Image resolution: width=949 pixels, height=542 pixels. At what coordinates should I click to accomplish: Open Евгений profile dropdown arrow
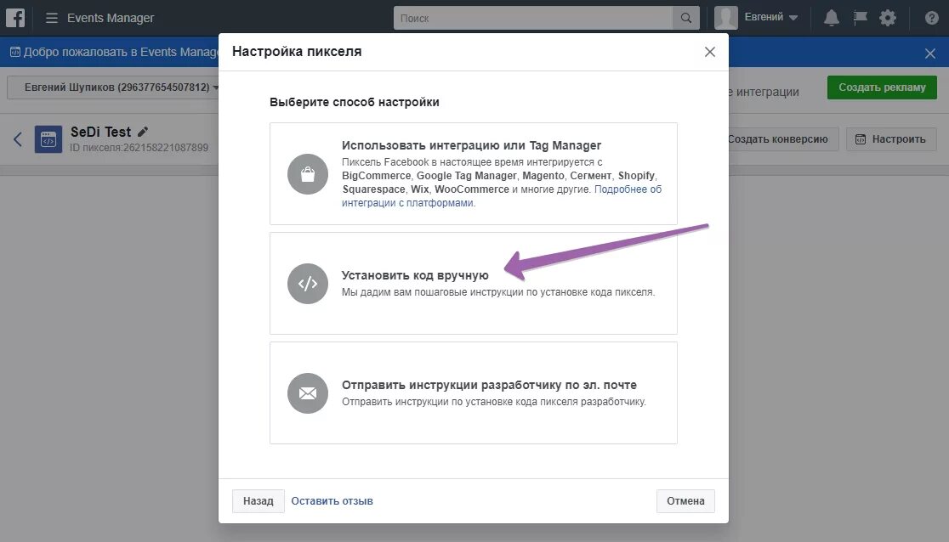click(793, 18)
